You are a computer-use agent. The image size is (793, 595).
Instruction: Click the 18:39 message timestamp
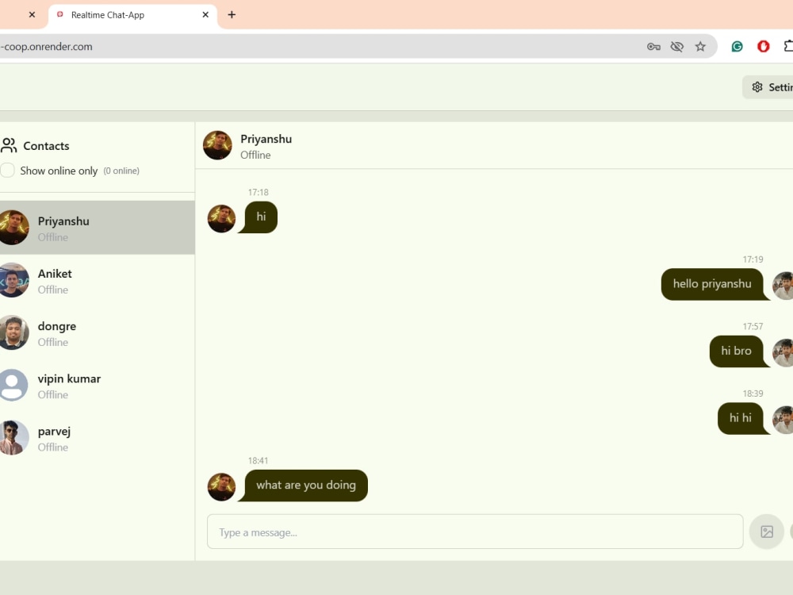tap(753, 393)
